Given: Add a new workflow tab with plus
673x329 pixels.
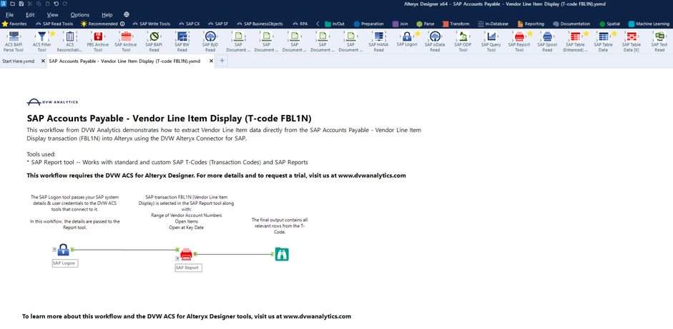Looking at the screenshot, I should tap(222, 61).
